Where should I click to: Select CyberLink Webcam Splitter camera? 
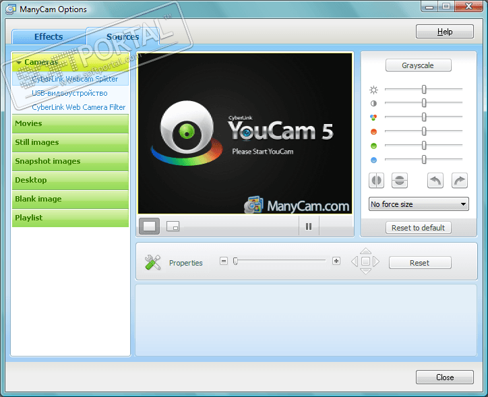coord(70,79)
